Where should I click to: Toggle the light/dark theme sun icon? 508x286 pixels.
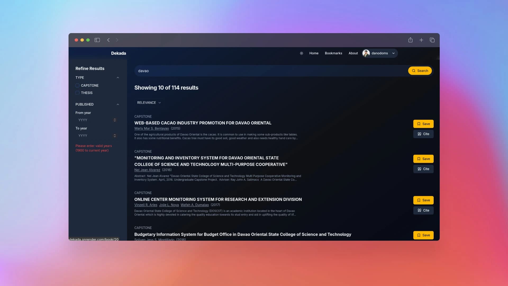pos(301,53)
